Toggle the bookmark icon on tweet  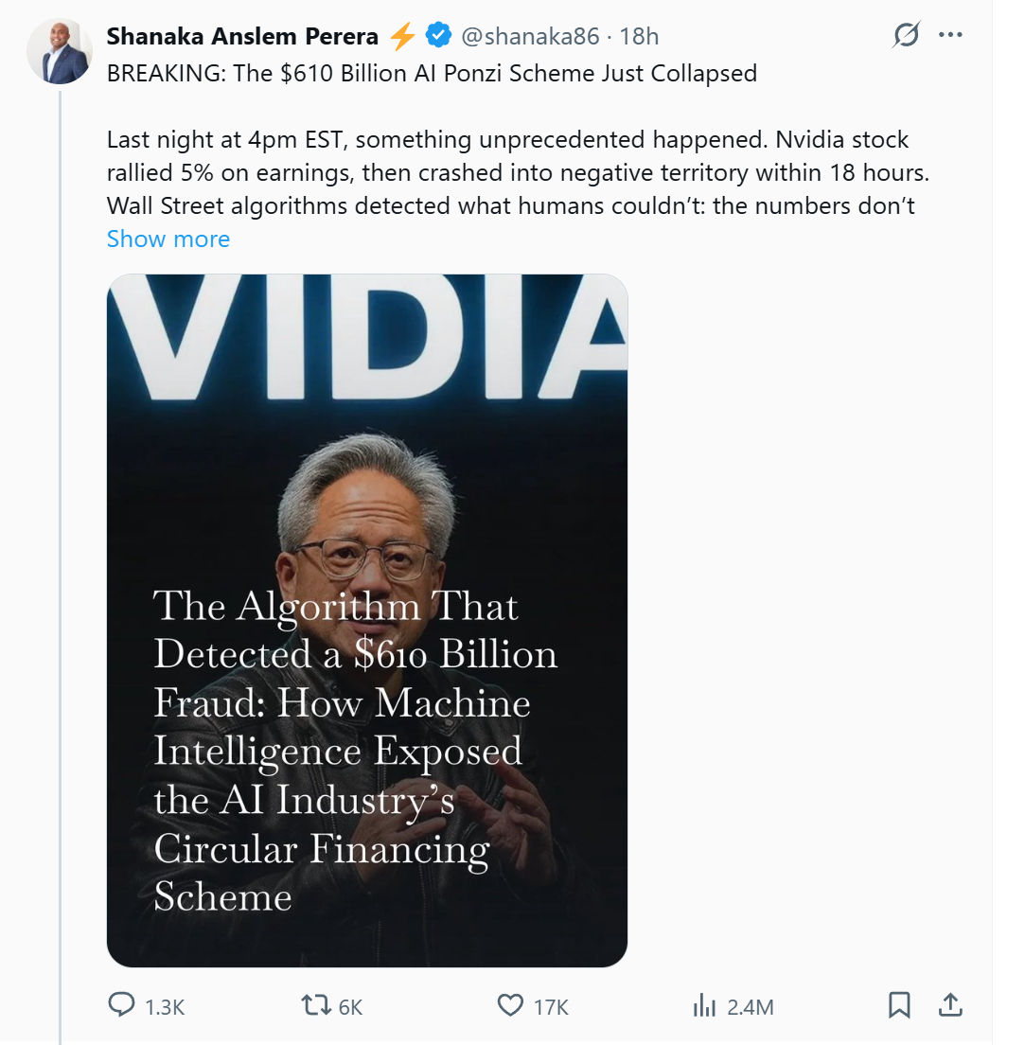pyautogui.click(x=899, y=1004)
